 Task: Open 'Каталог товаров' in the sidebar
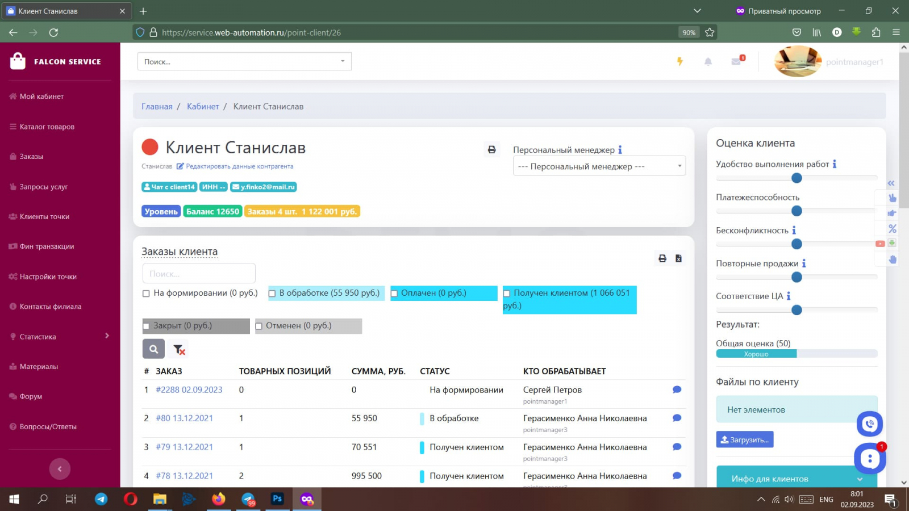point(47,127)
